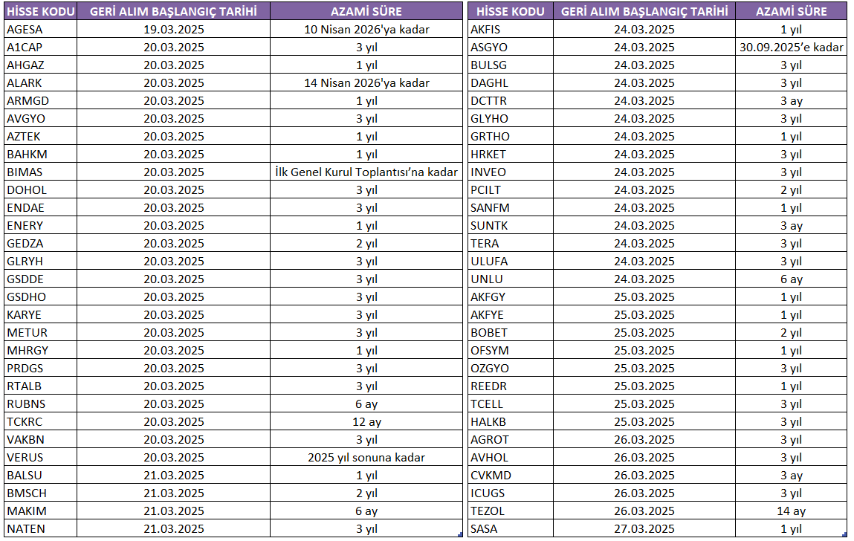Select the TCKRC cell
The width and height of the screenshot is (854, 541).
tap(40, 421)
